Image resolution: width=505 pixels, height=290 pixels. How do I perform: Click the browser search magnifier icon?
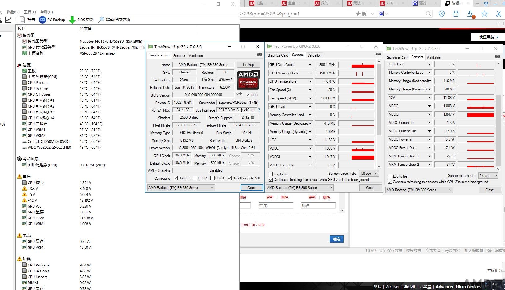click(428, 14)
